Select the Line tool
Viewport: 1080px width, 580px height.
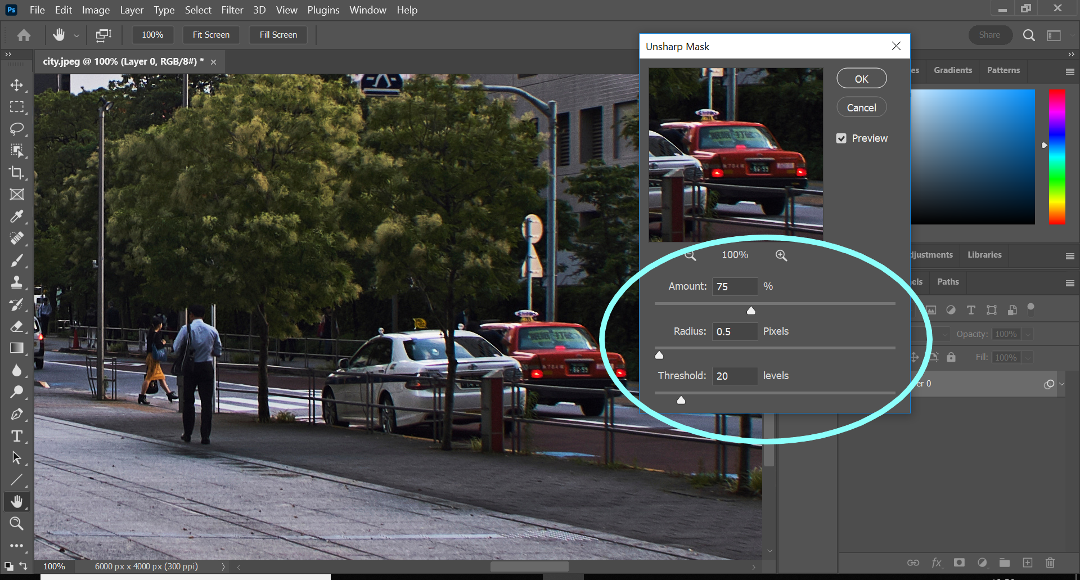point(17,480)
